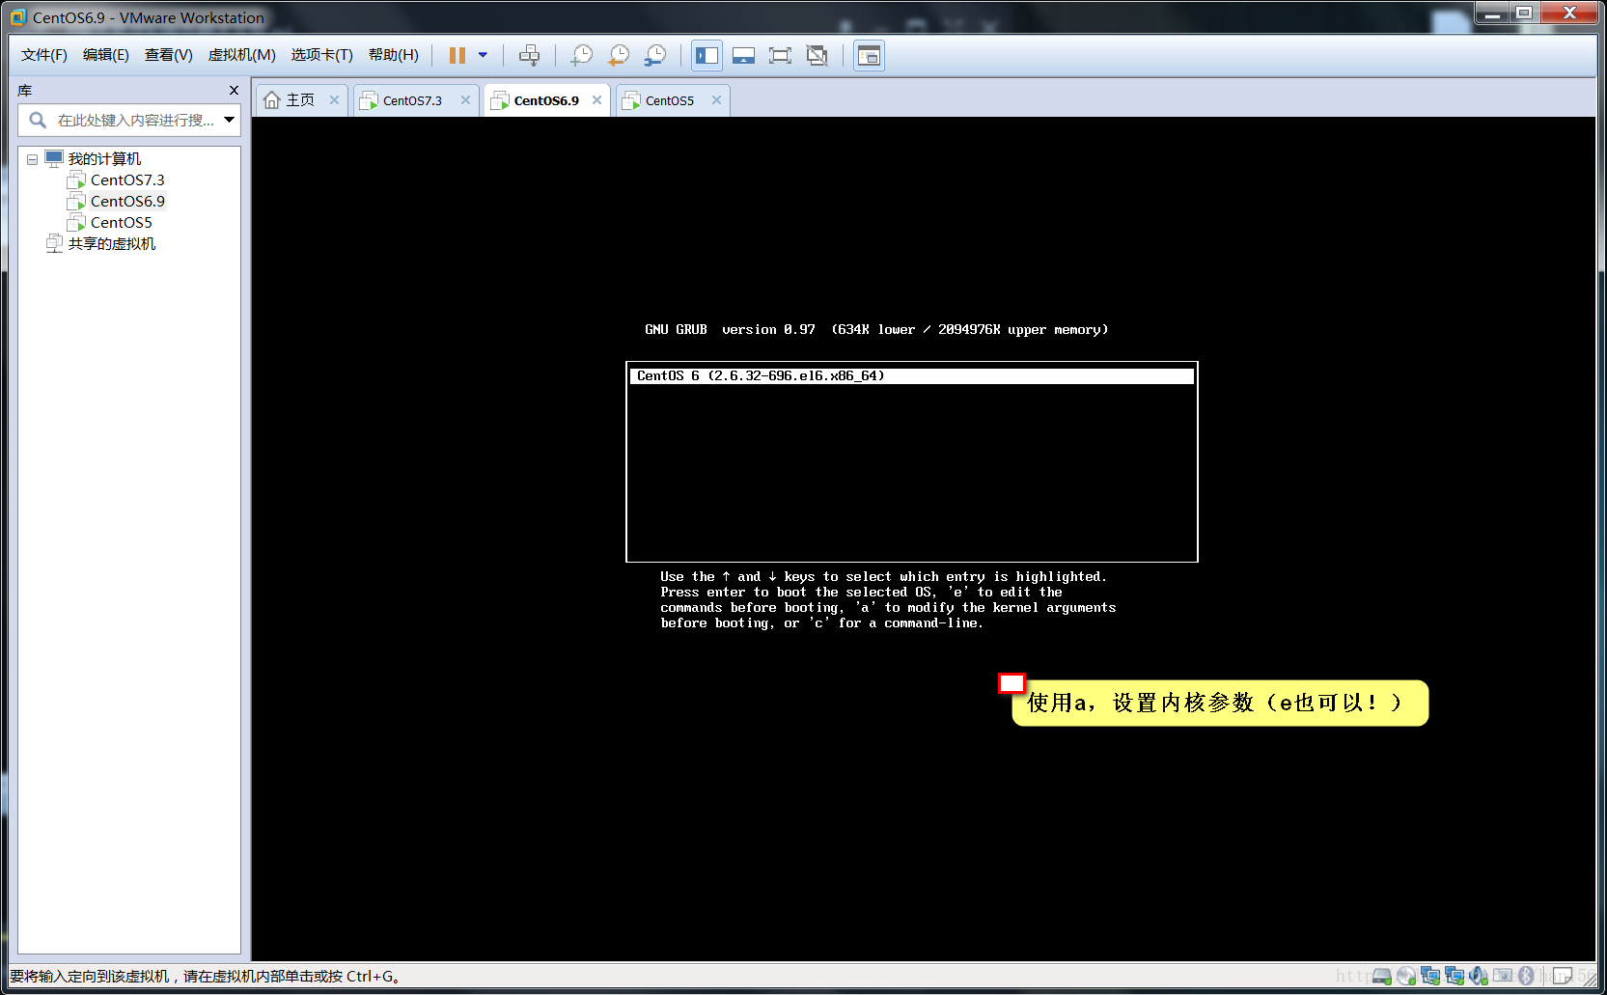1607x995 pixels.
Task: Toggle the thumbnail bar view
Action: point(743,55)
